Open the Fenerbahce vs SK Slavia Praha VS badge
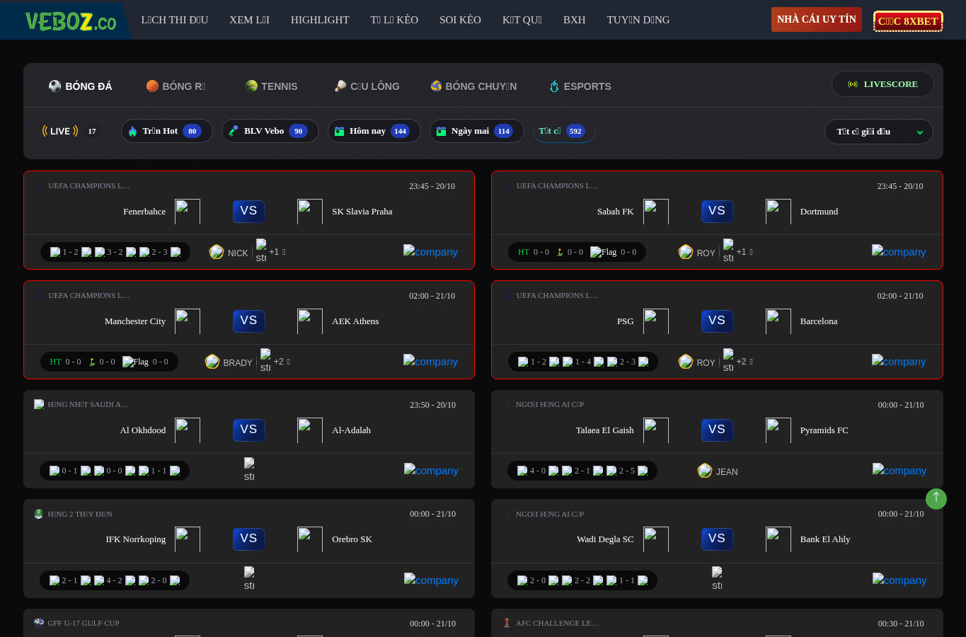This screenshot has width=966, height=637. coord(248,211)
